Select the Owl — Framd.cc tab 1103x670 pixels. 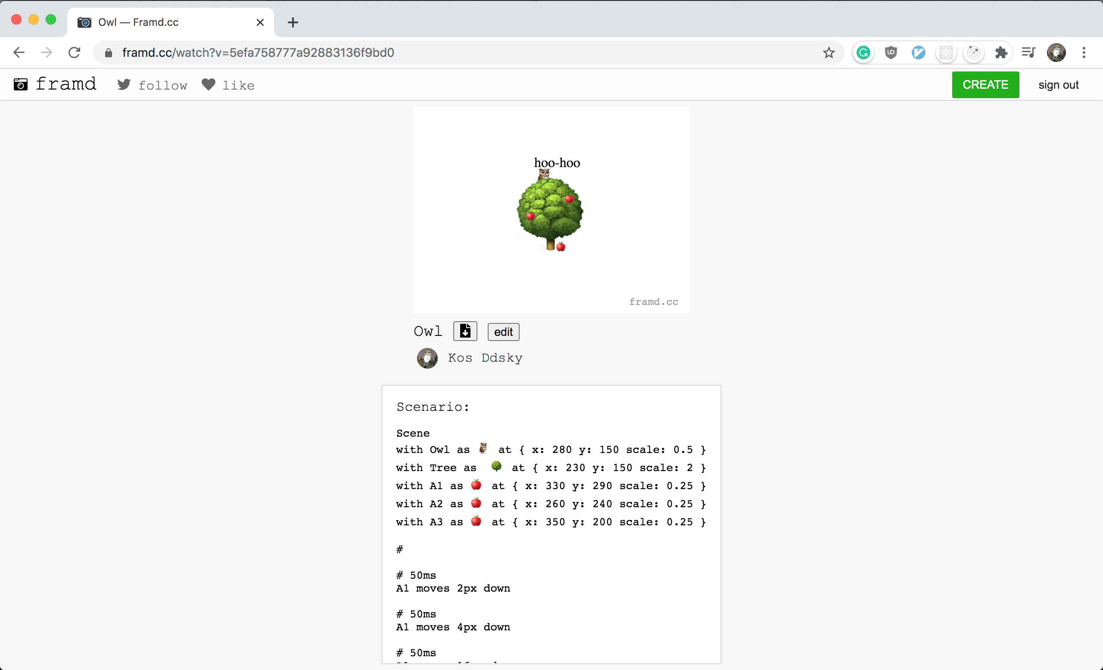point(137,22)
